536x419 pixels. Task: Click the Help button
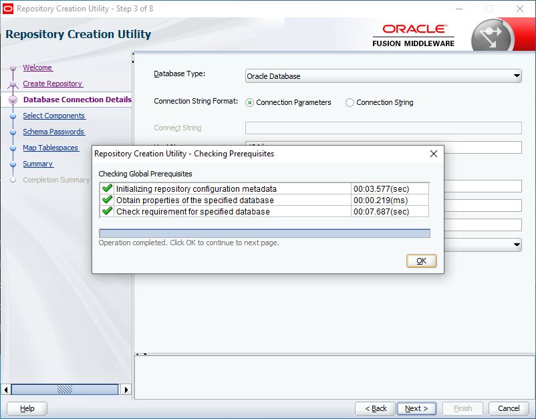click(x=27, y=408)
